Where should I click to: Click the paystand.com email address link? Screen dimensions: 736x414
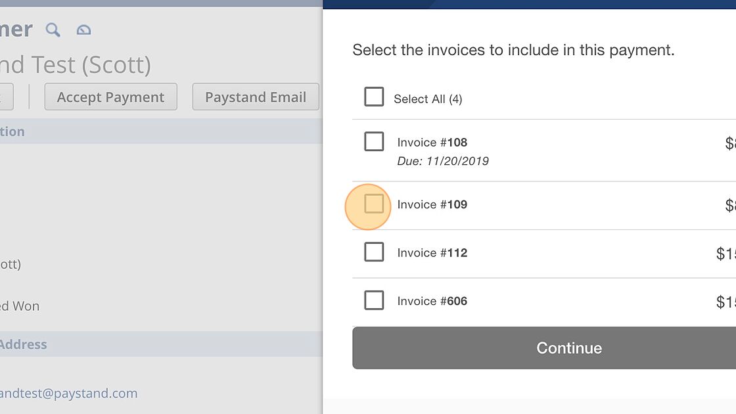click(x=68, y=393)
